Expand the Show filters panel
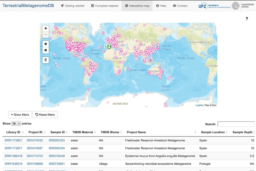This screenshot has width=256, height=171. [x=20, y=115]
